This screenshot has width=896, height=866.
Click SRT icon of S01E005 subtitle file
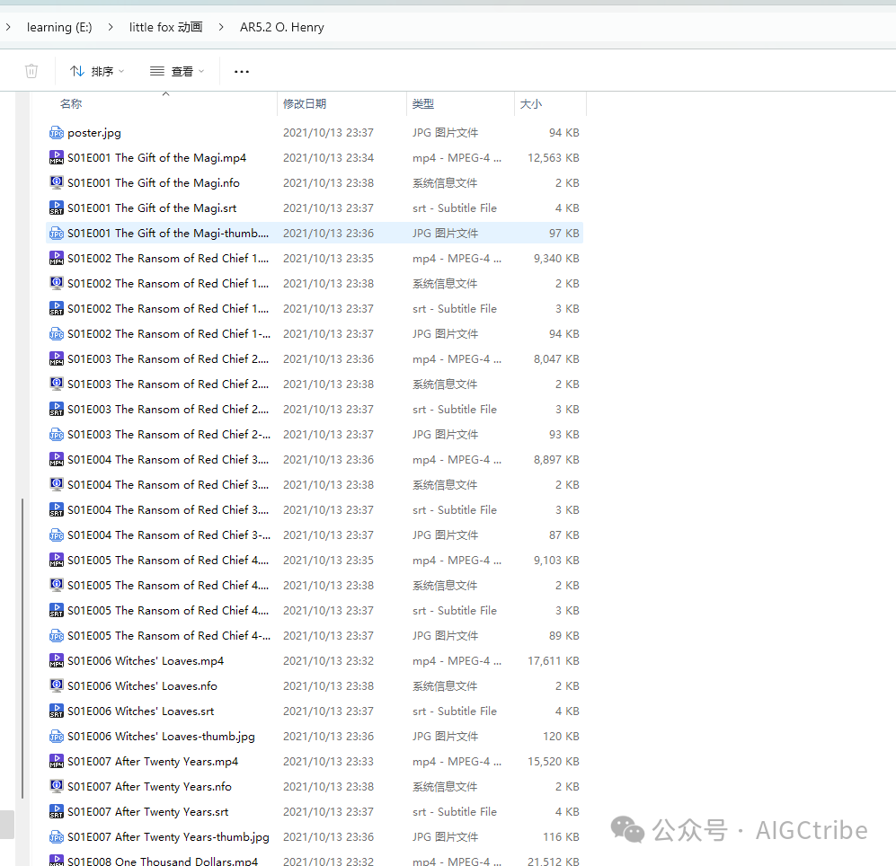pos(57,610)
